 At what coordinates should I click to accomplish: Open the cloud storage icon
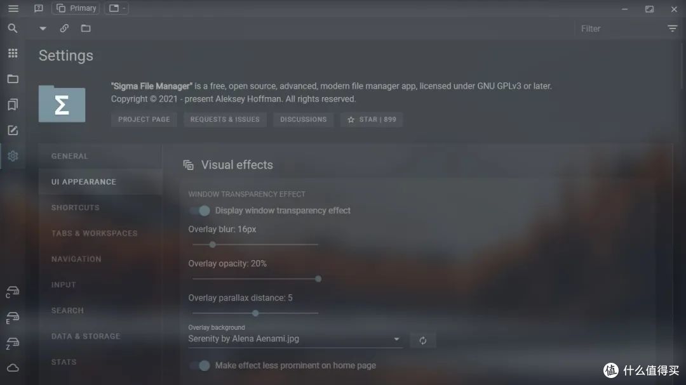[x=13, y=368]
